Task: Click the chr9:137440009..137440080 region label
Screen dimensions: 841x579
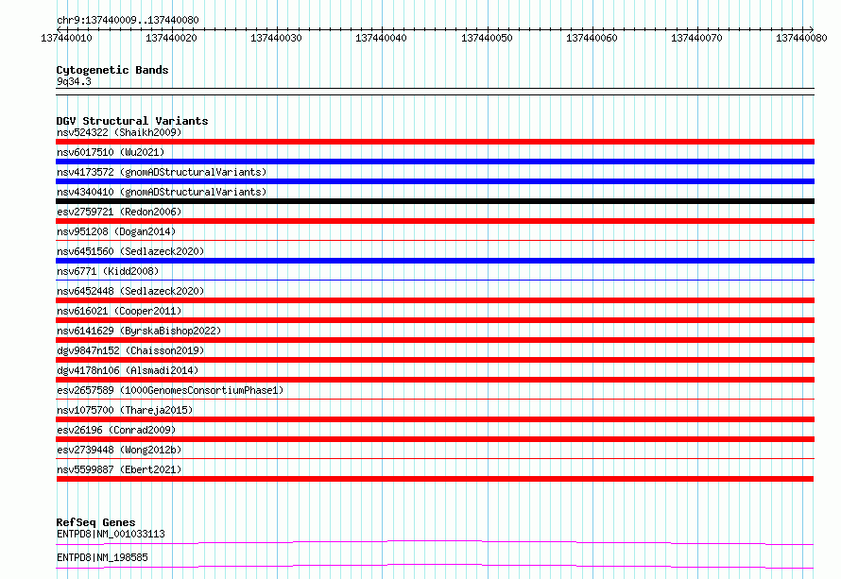Action: point(128,20)
